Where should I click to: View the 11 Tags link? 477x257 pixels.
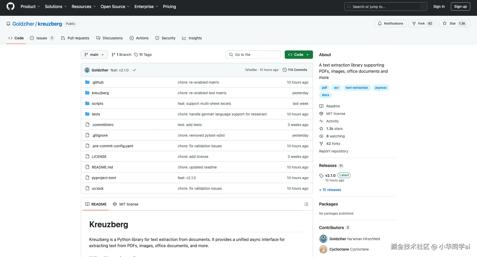pos(143,55)
